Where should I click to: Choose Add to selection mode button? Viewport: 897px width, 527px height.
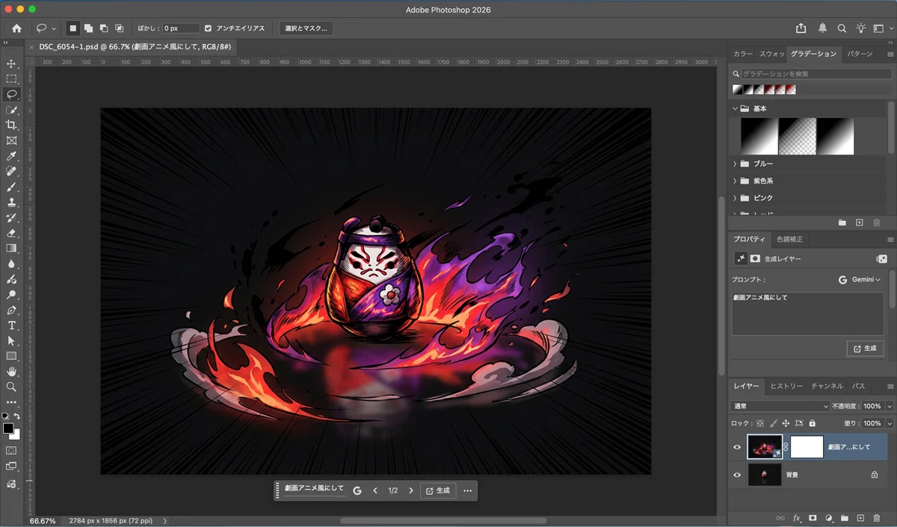88,28
